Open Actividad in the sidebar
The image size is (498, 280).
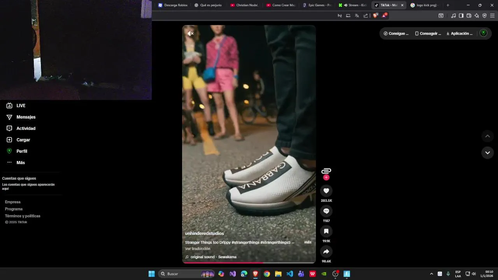point(21,128)
